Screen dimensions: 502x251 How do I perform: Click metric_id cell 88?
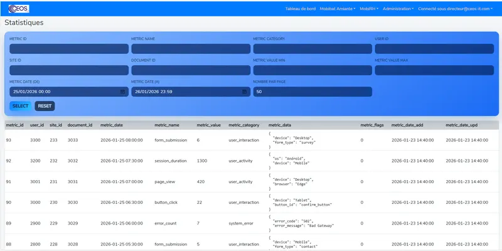pos(9,244)
